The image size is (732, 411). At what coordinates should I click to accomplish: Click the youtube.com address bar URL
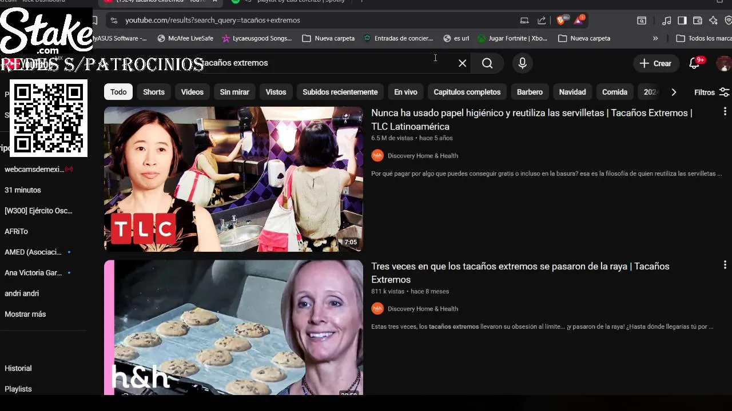[x=213, y=21]
